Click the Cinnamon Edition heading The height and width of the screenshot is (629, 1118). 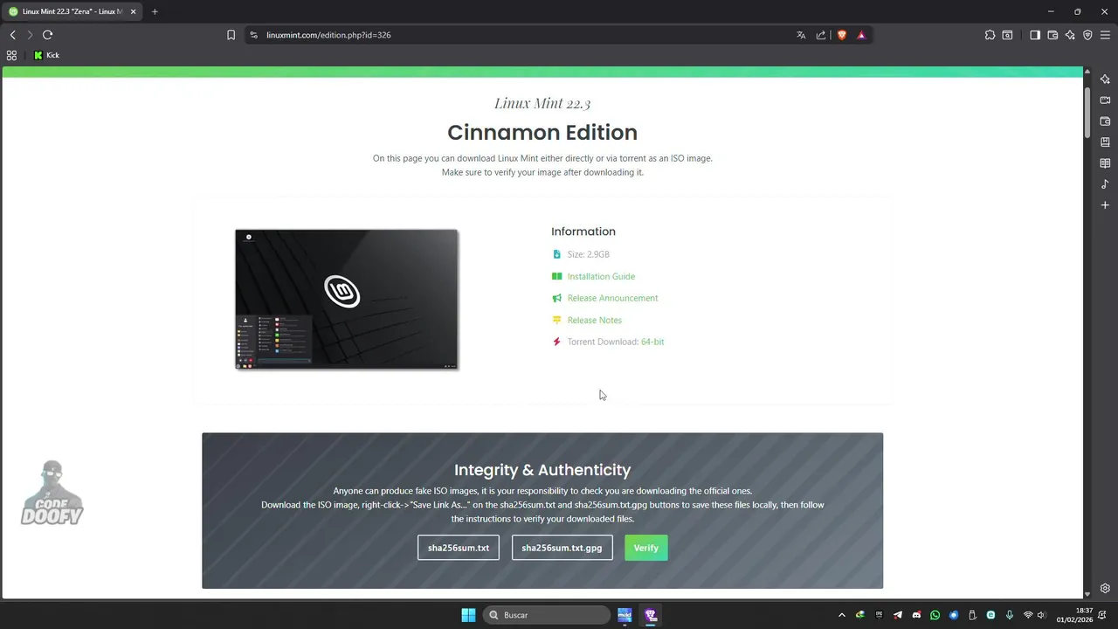542,133
